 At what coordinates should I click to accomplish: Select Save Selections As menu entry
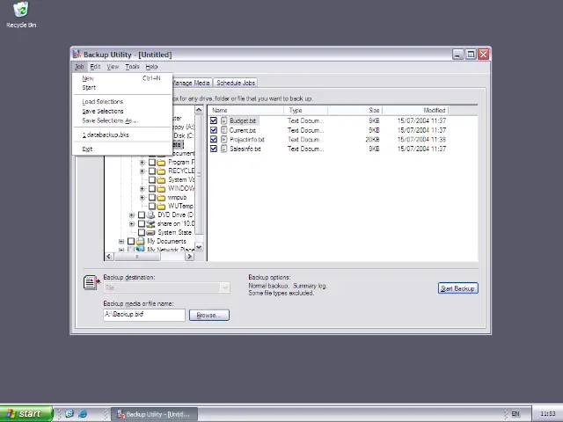click(x=121, y=120)
